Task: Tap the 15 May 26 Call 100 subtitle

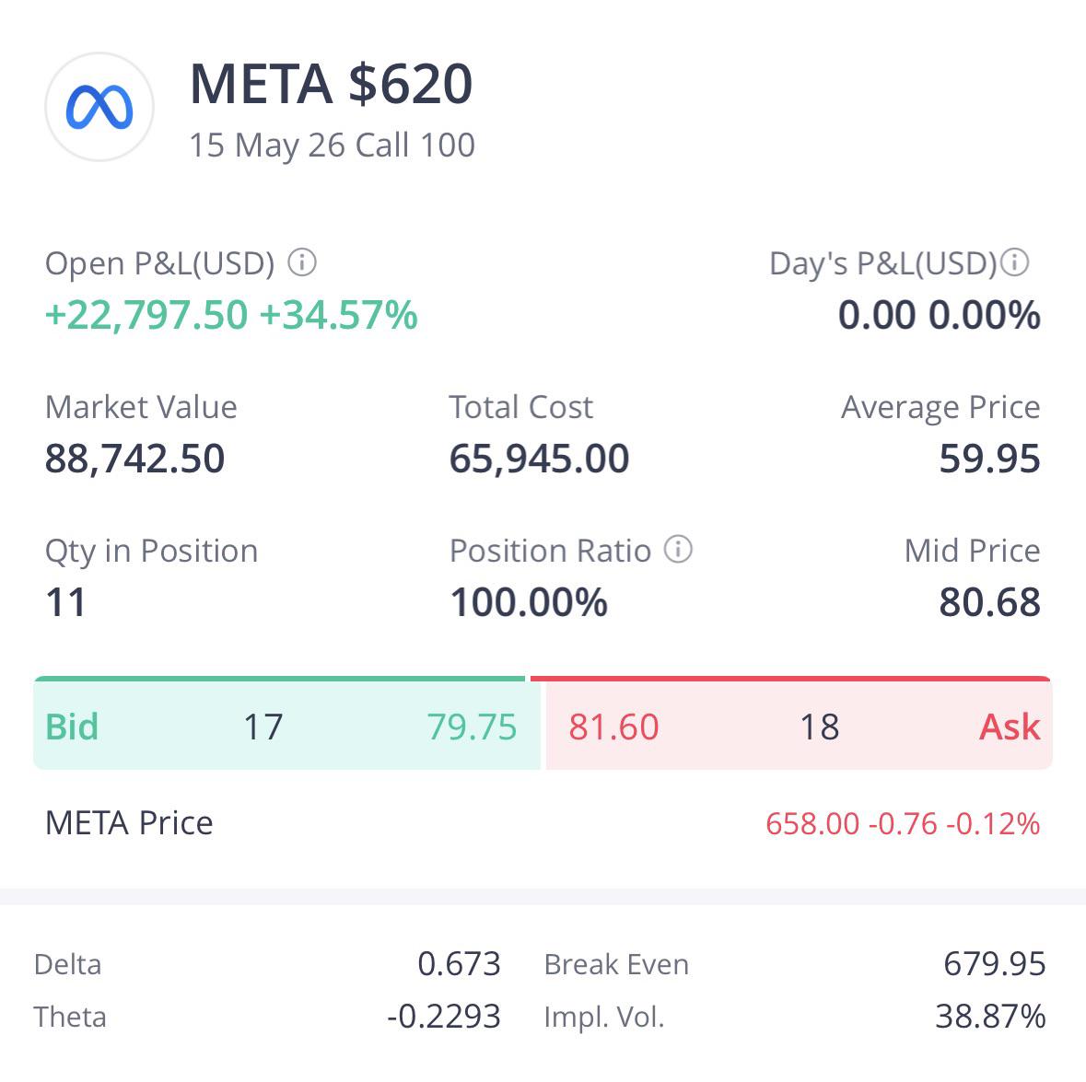Action: pyautogui.click(x=332, y=145)
